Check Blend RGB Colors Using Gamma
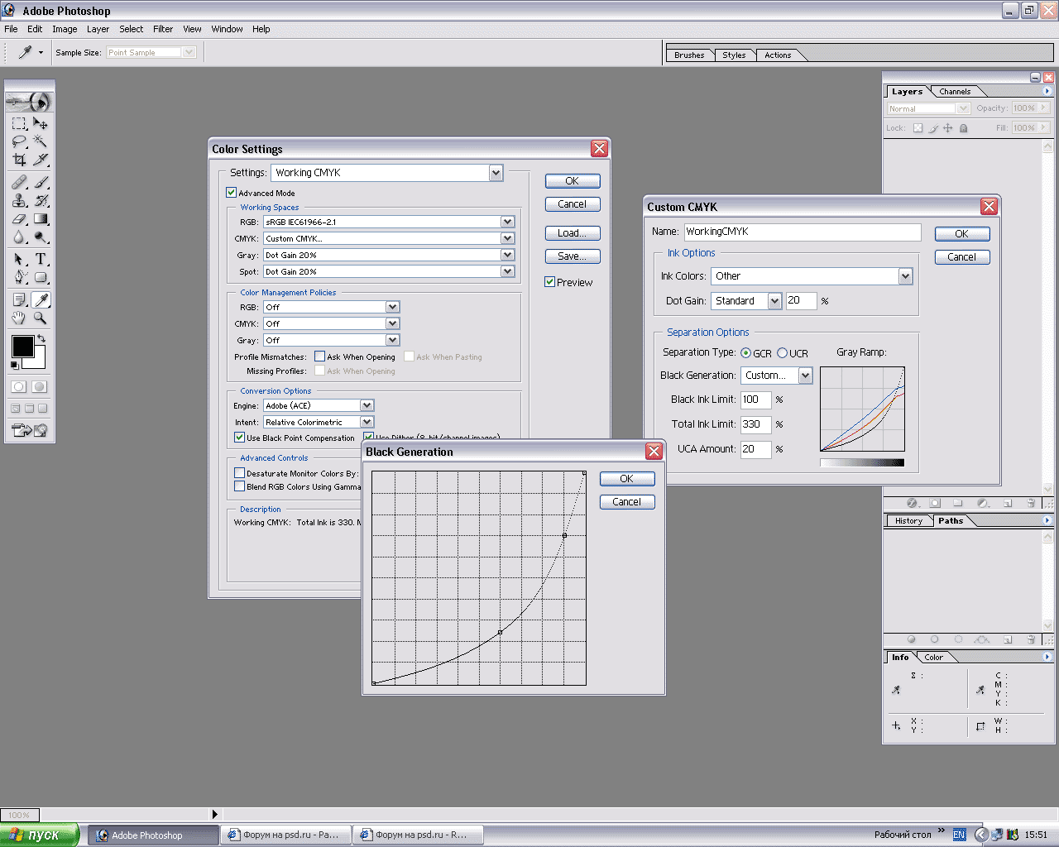This screenshot has height=847, width=1059. [239, 486]
